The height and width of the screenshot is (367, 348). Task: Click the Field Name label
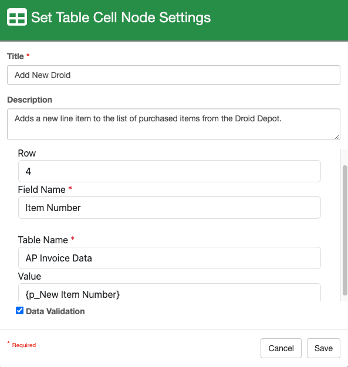coord(42,189)
